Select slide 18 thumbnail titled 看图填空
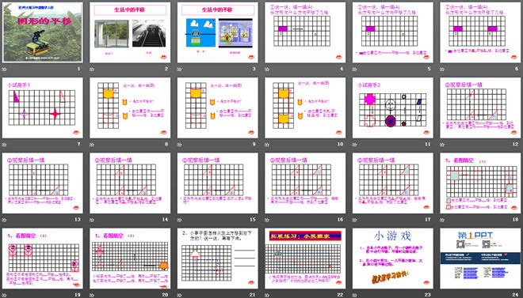 [x=480, y=183]
